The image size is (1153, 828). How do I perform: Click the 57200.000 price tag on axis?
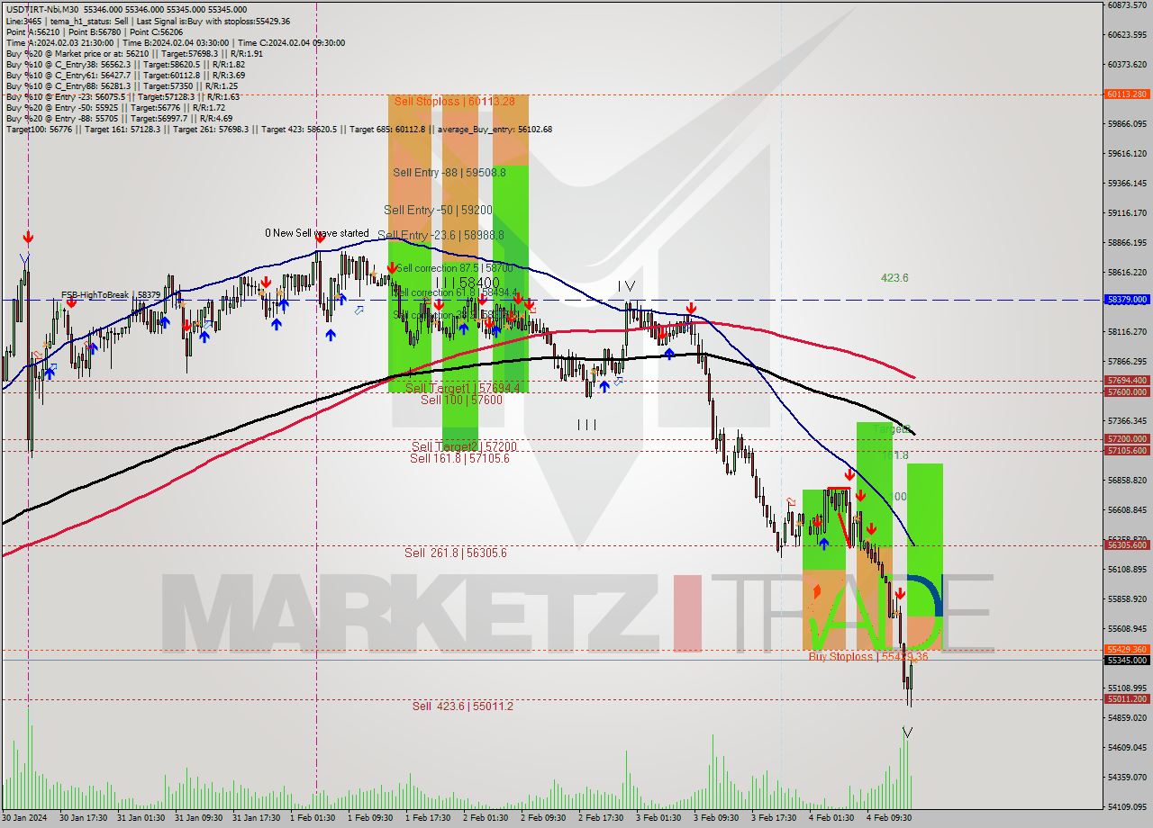click(x=1127, y=438)
